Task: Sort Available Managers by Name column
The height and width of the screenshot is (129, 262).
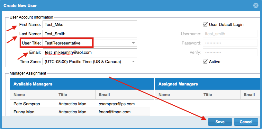Action: point(32,95)
